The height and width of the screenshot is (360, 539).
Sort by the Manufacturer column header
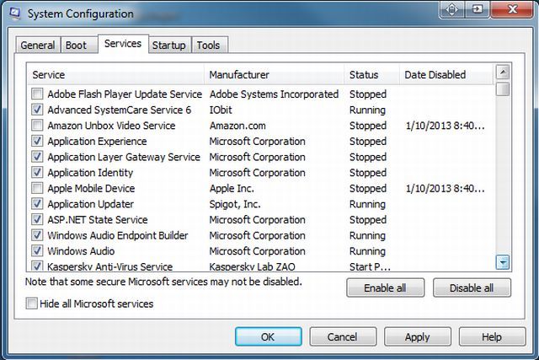[x=274, y=75]
